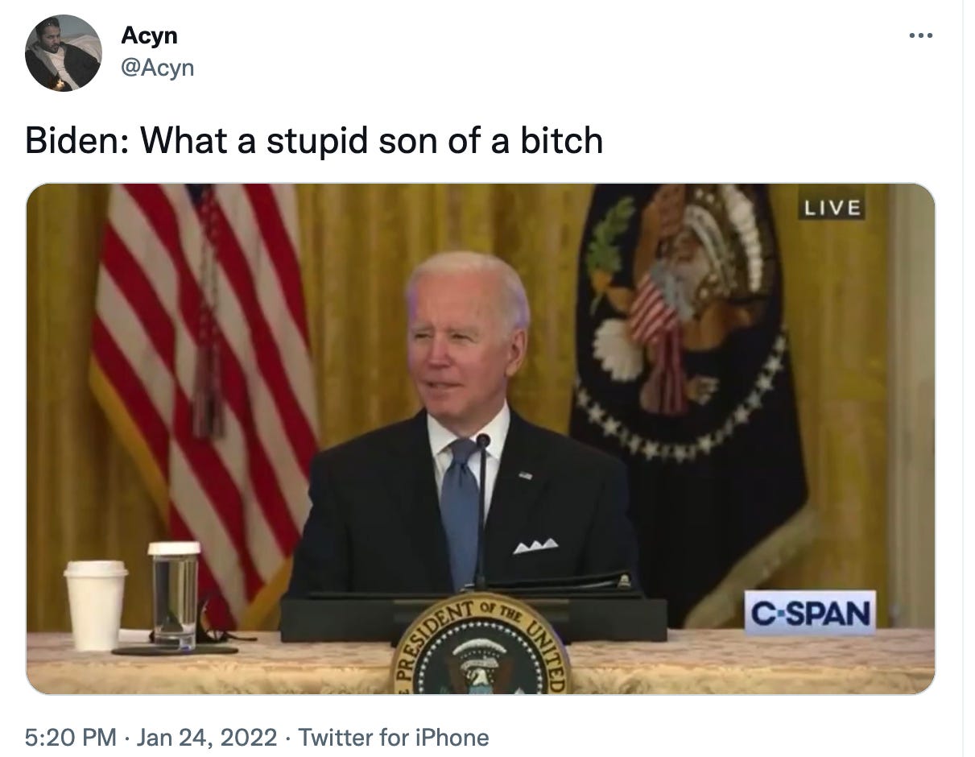Select the tweet text about Biden
Screen dimensions: 975x757
(x=314, y=140)
